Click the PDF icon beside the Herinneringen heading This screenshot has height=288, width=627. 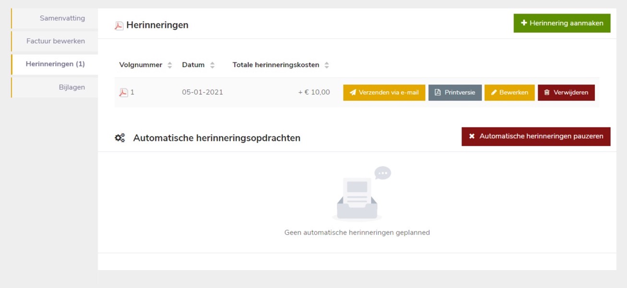coord(119,25)
